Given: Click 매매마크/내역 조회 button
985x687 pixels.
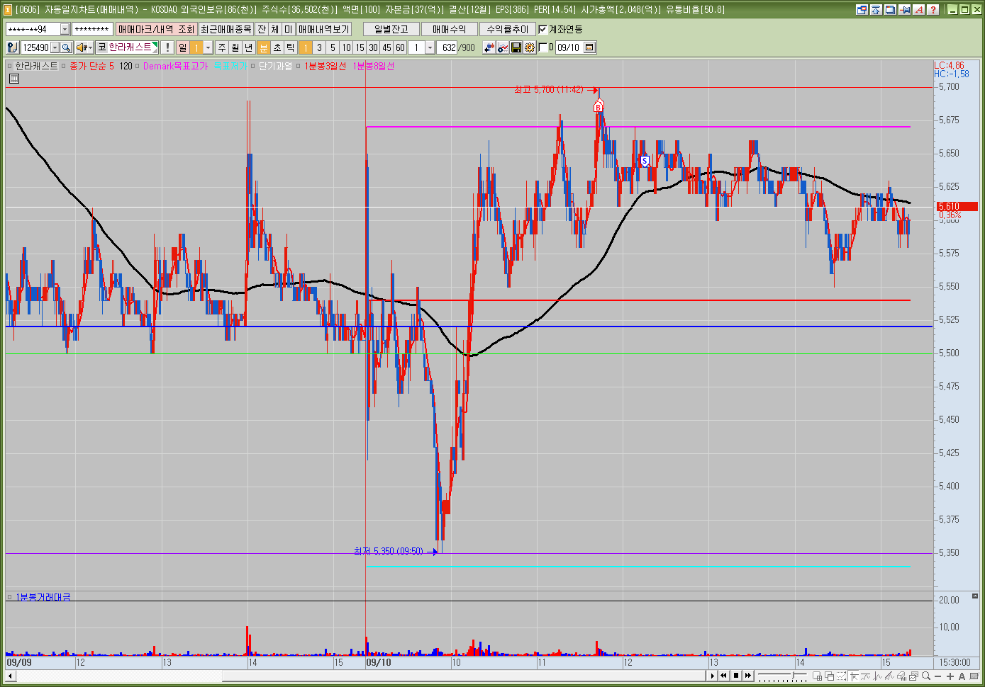Looking at the screenshot, I should [156, 29].
